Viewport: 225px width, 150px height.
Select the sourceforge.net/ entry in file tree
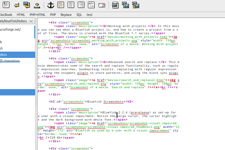pos(10,29)
